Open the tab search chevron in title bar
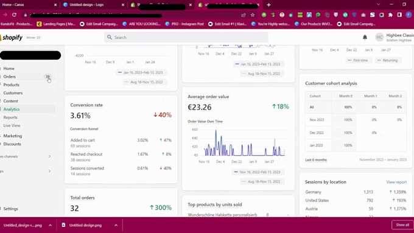Screen dimensions: 414x233 tap(378, 4)
